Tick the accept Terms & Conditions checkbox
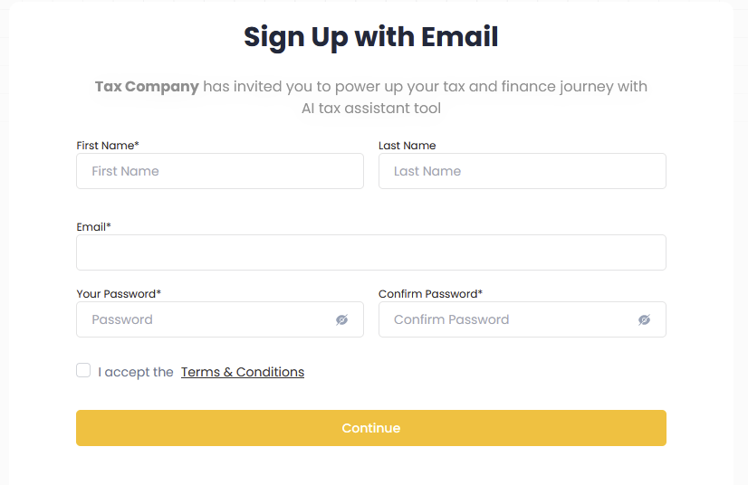The image size is (748, 485). (x=83, y=370)
